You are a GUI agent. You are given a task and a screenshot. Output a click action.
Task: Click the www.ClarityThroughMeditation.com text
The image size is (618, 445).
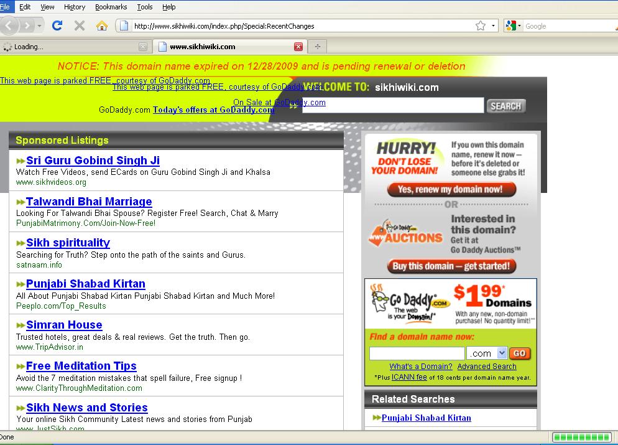point(79,388)
